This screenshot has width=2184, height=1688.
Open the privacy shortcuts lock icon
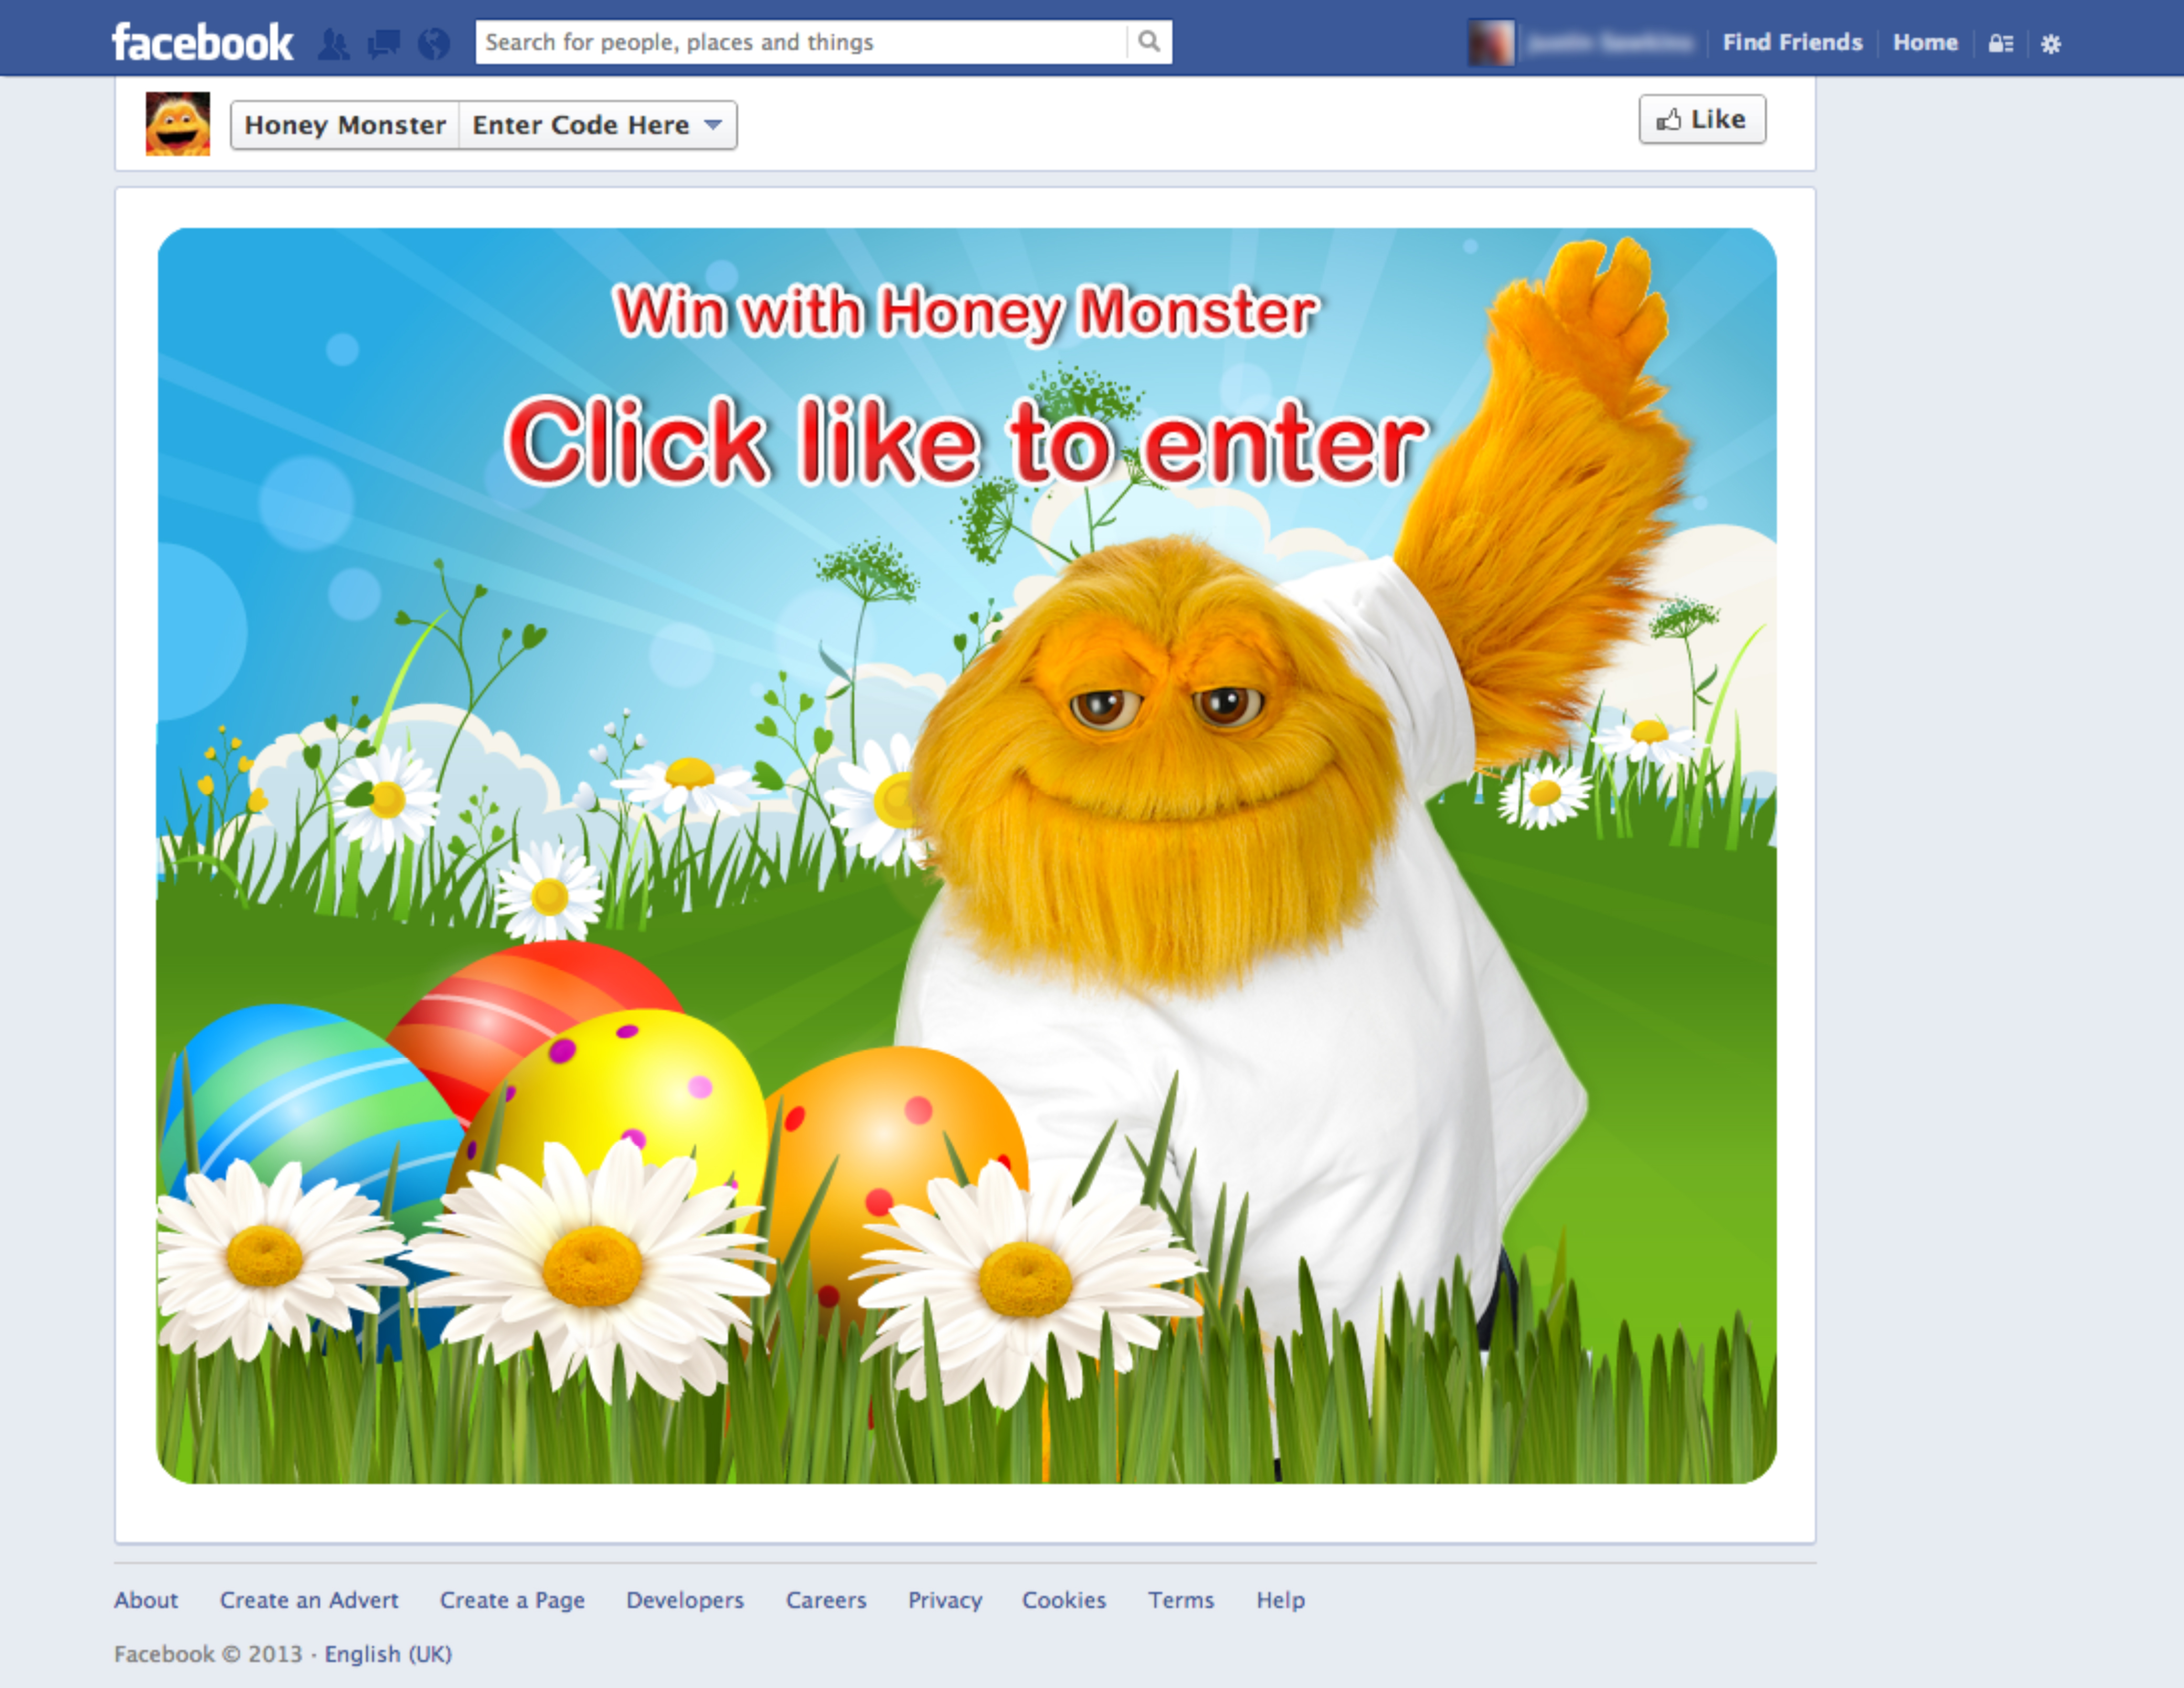(x=2000, y=43)
